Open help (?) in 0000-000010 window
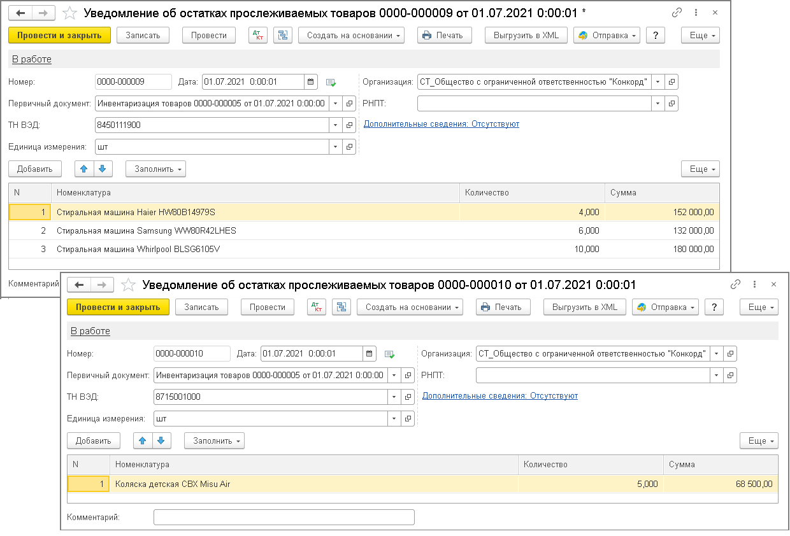The width and height of the screenshot is (790, 536). pos(714,307)
